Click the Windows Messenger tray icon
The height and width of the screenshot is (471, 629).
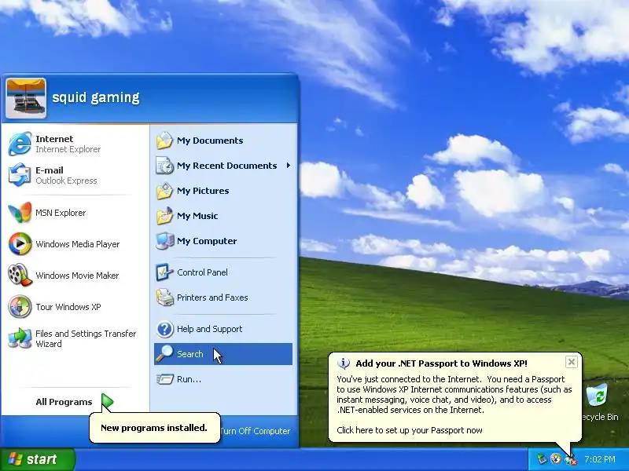point(571,459)
